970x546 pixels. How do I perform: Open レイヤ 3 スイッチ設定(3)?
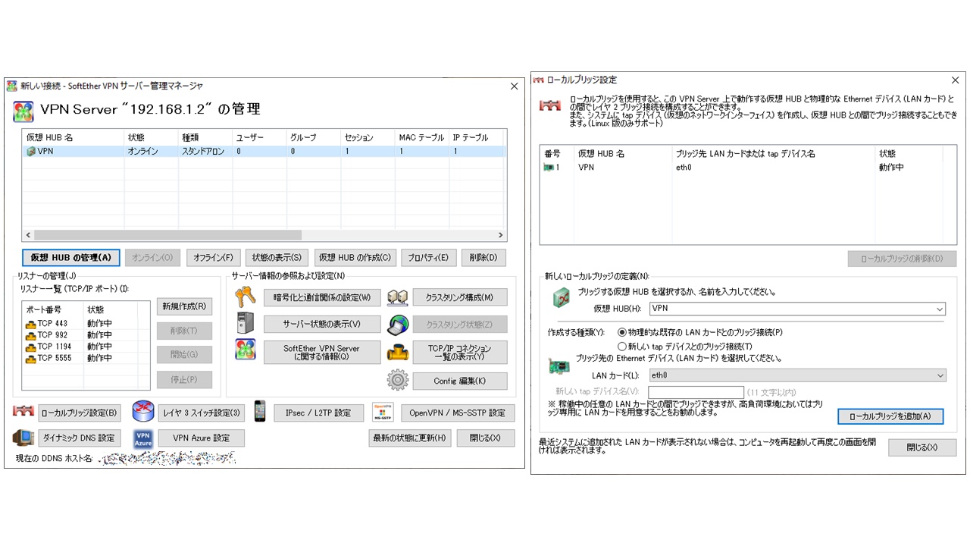202,413
